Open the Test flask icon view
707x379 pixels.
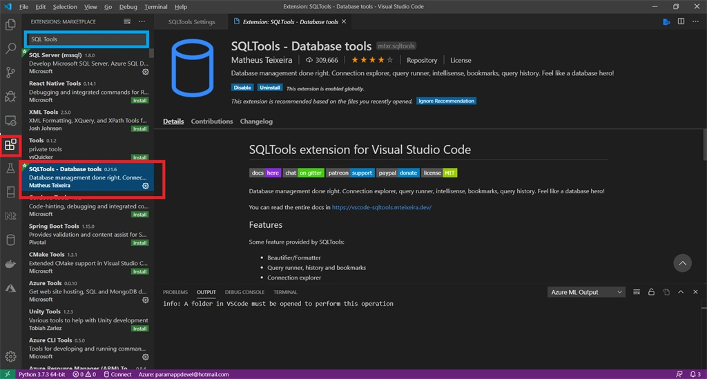point(10,168)
